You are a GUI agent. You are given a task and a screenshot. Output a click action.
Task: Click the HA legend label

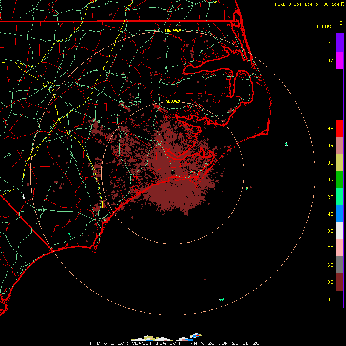click(x=330, y=129)
